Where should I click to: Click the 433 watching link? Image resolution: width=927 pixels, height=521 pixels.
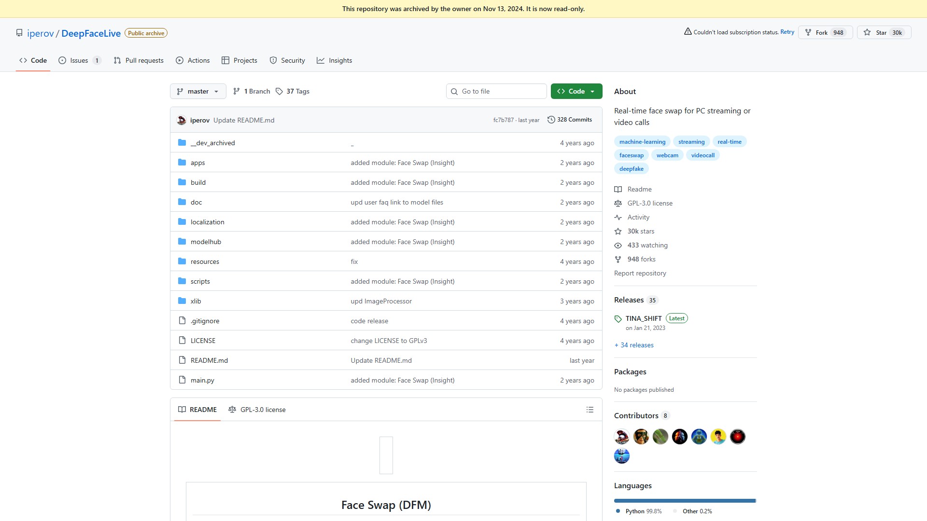[647, 245]
